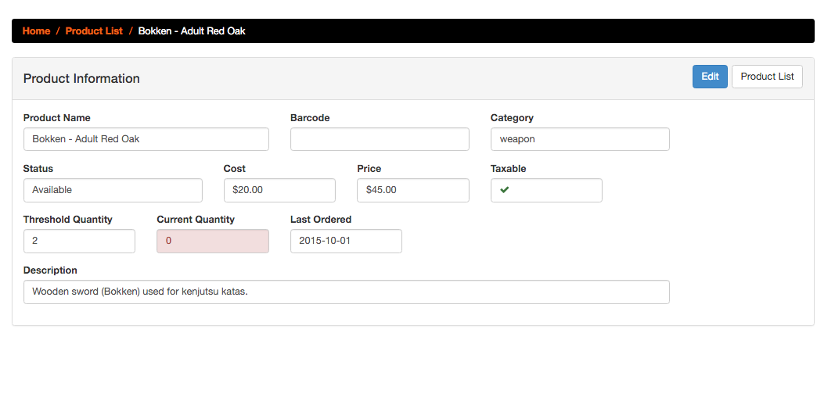Click the Product Information panel heading
Viewport: 835px width, 394px height.
coord(81,78)
